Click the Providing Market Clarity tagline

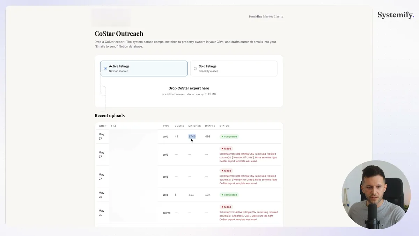(266, 16)
